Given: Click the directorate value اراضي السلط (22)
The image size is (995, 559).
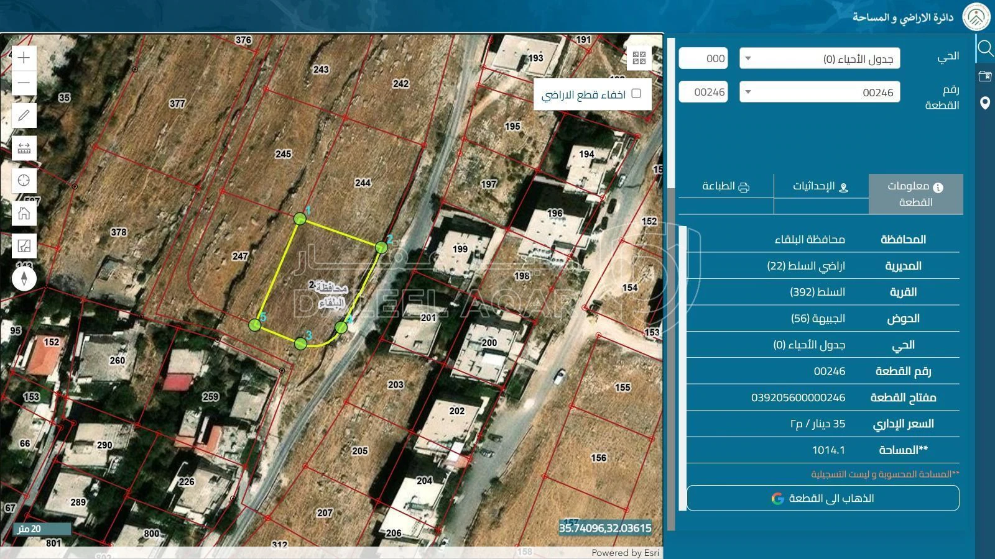Looking at the screenshot, I should 806,266.
